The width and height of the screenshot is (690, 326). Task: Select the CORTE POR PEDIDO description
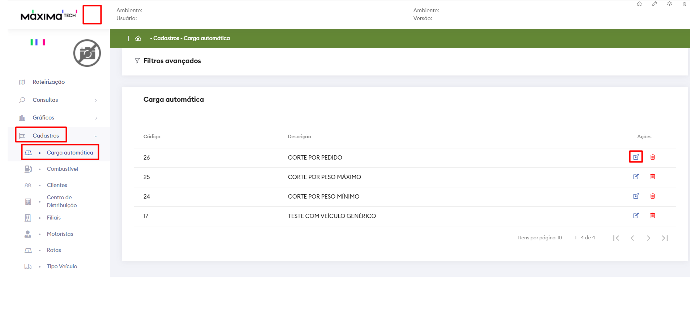(x=315, y=157)
